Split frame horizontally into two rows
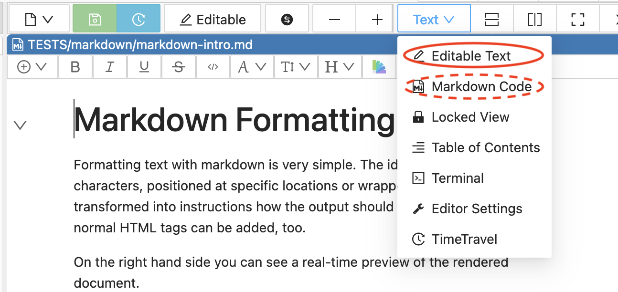 [491, 20]
